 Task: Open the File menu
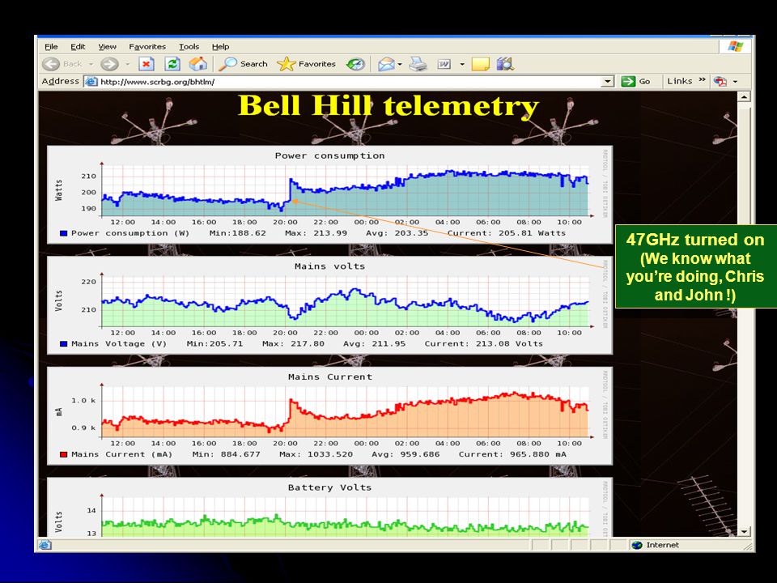[51, 47]
